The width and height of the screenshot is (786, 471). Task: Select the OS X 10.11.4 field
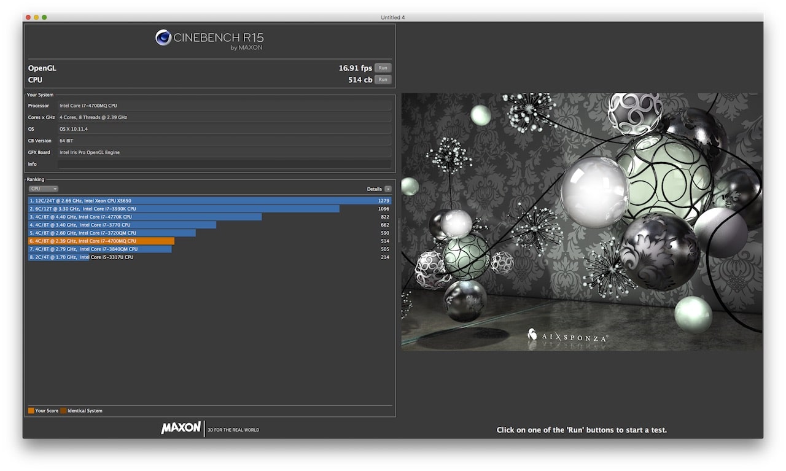pos(224,129)
